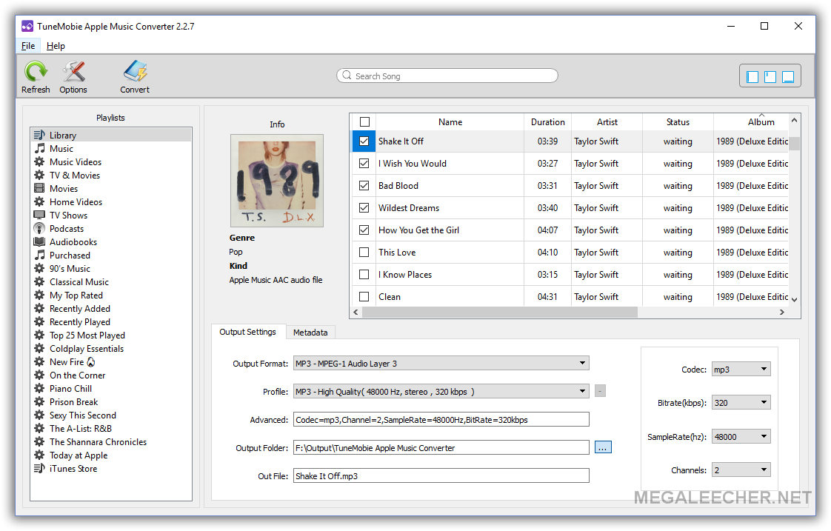
Task: Click the scroll-down arrow of the song table
Action: click(x=794, y=300)
